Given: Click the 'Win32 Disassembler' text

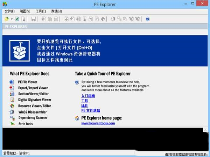Looking at the screenshot, I should (x=33, y=112).
